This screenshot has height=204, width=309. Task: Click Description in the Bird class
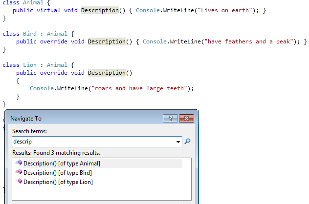(107, 41)
